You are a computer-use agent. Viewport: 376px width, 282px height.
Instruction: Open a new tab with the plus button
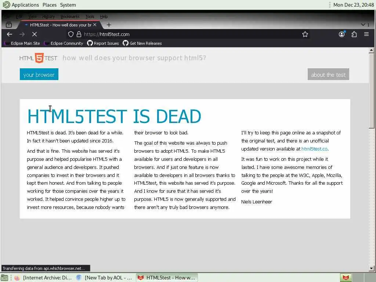[109, 25]
